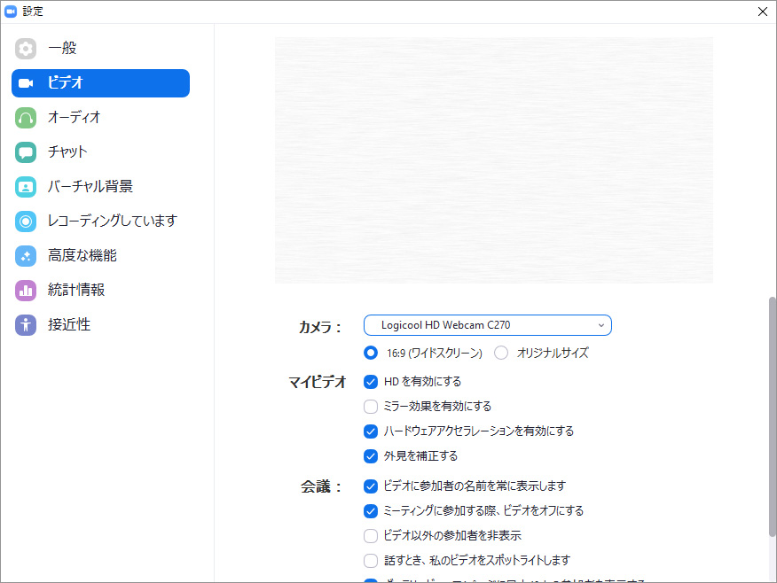Select the オリジナルサイズ radio button
777x583 pixels.
501,353
